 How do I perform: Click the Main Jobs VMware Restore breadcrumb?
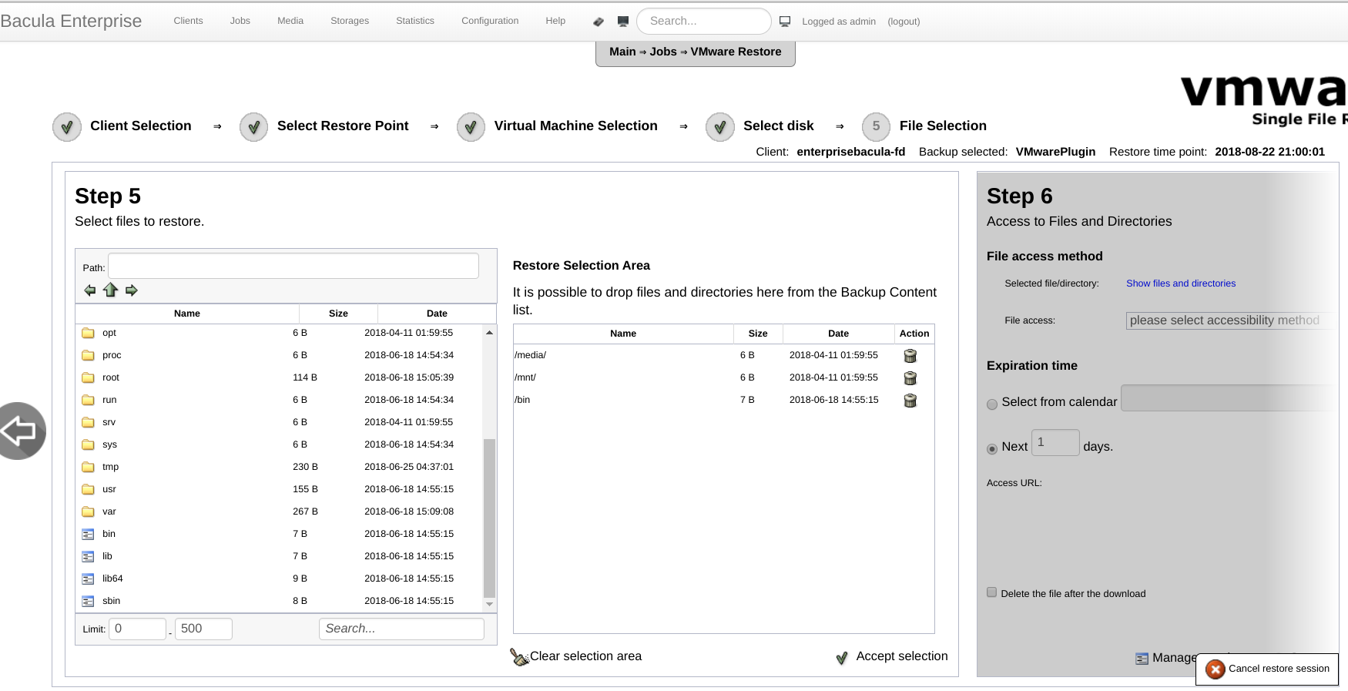(695, 52)
